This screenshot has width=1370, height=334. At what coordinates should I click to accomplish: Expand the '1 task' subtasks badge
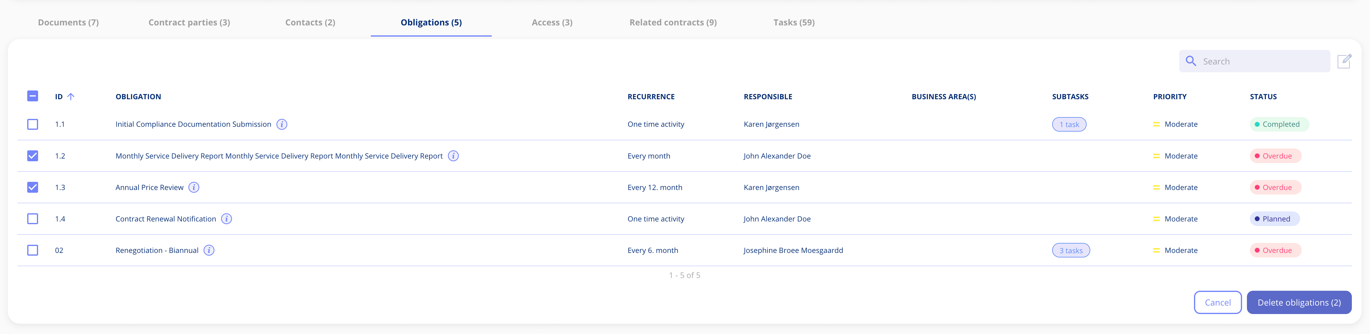click(1069, 124)
